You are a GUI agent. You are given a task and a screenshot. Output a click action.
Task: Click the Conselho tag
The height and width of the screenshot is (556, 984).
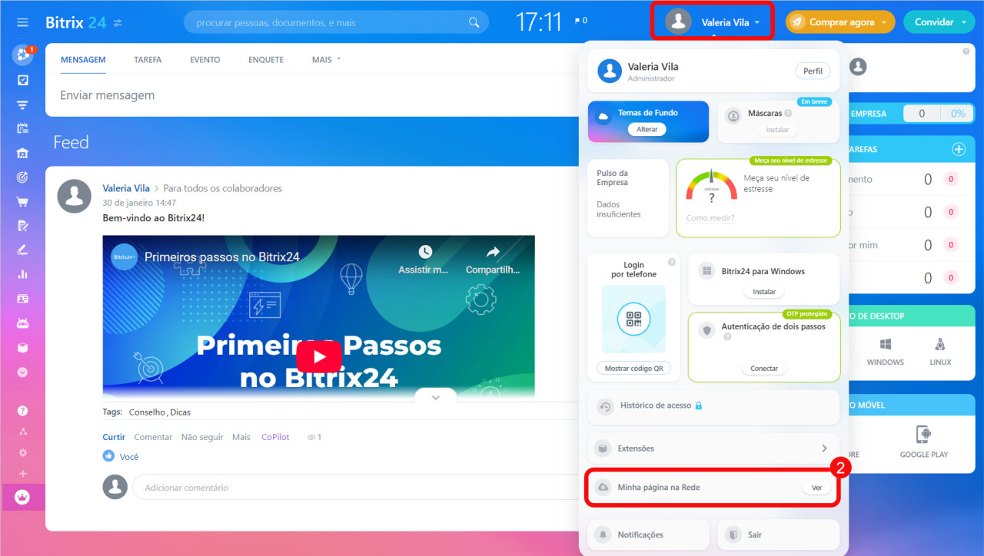click(148, 412)
